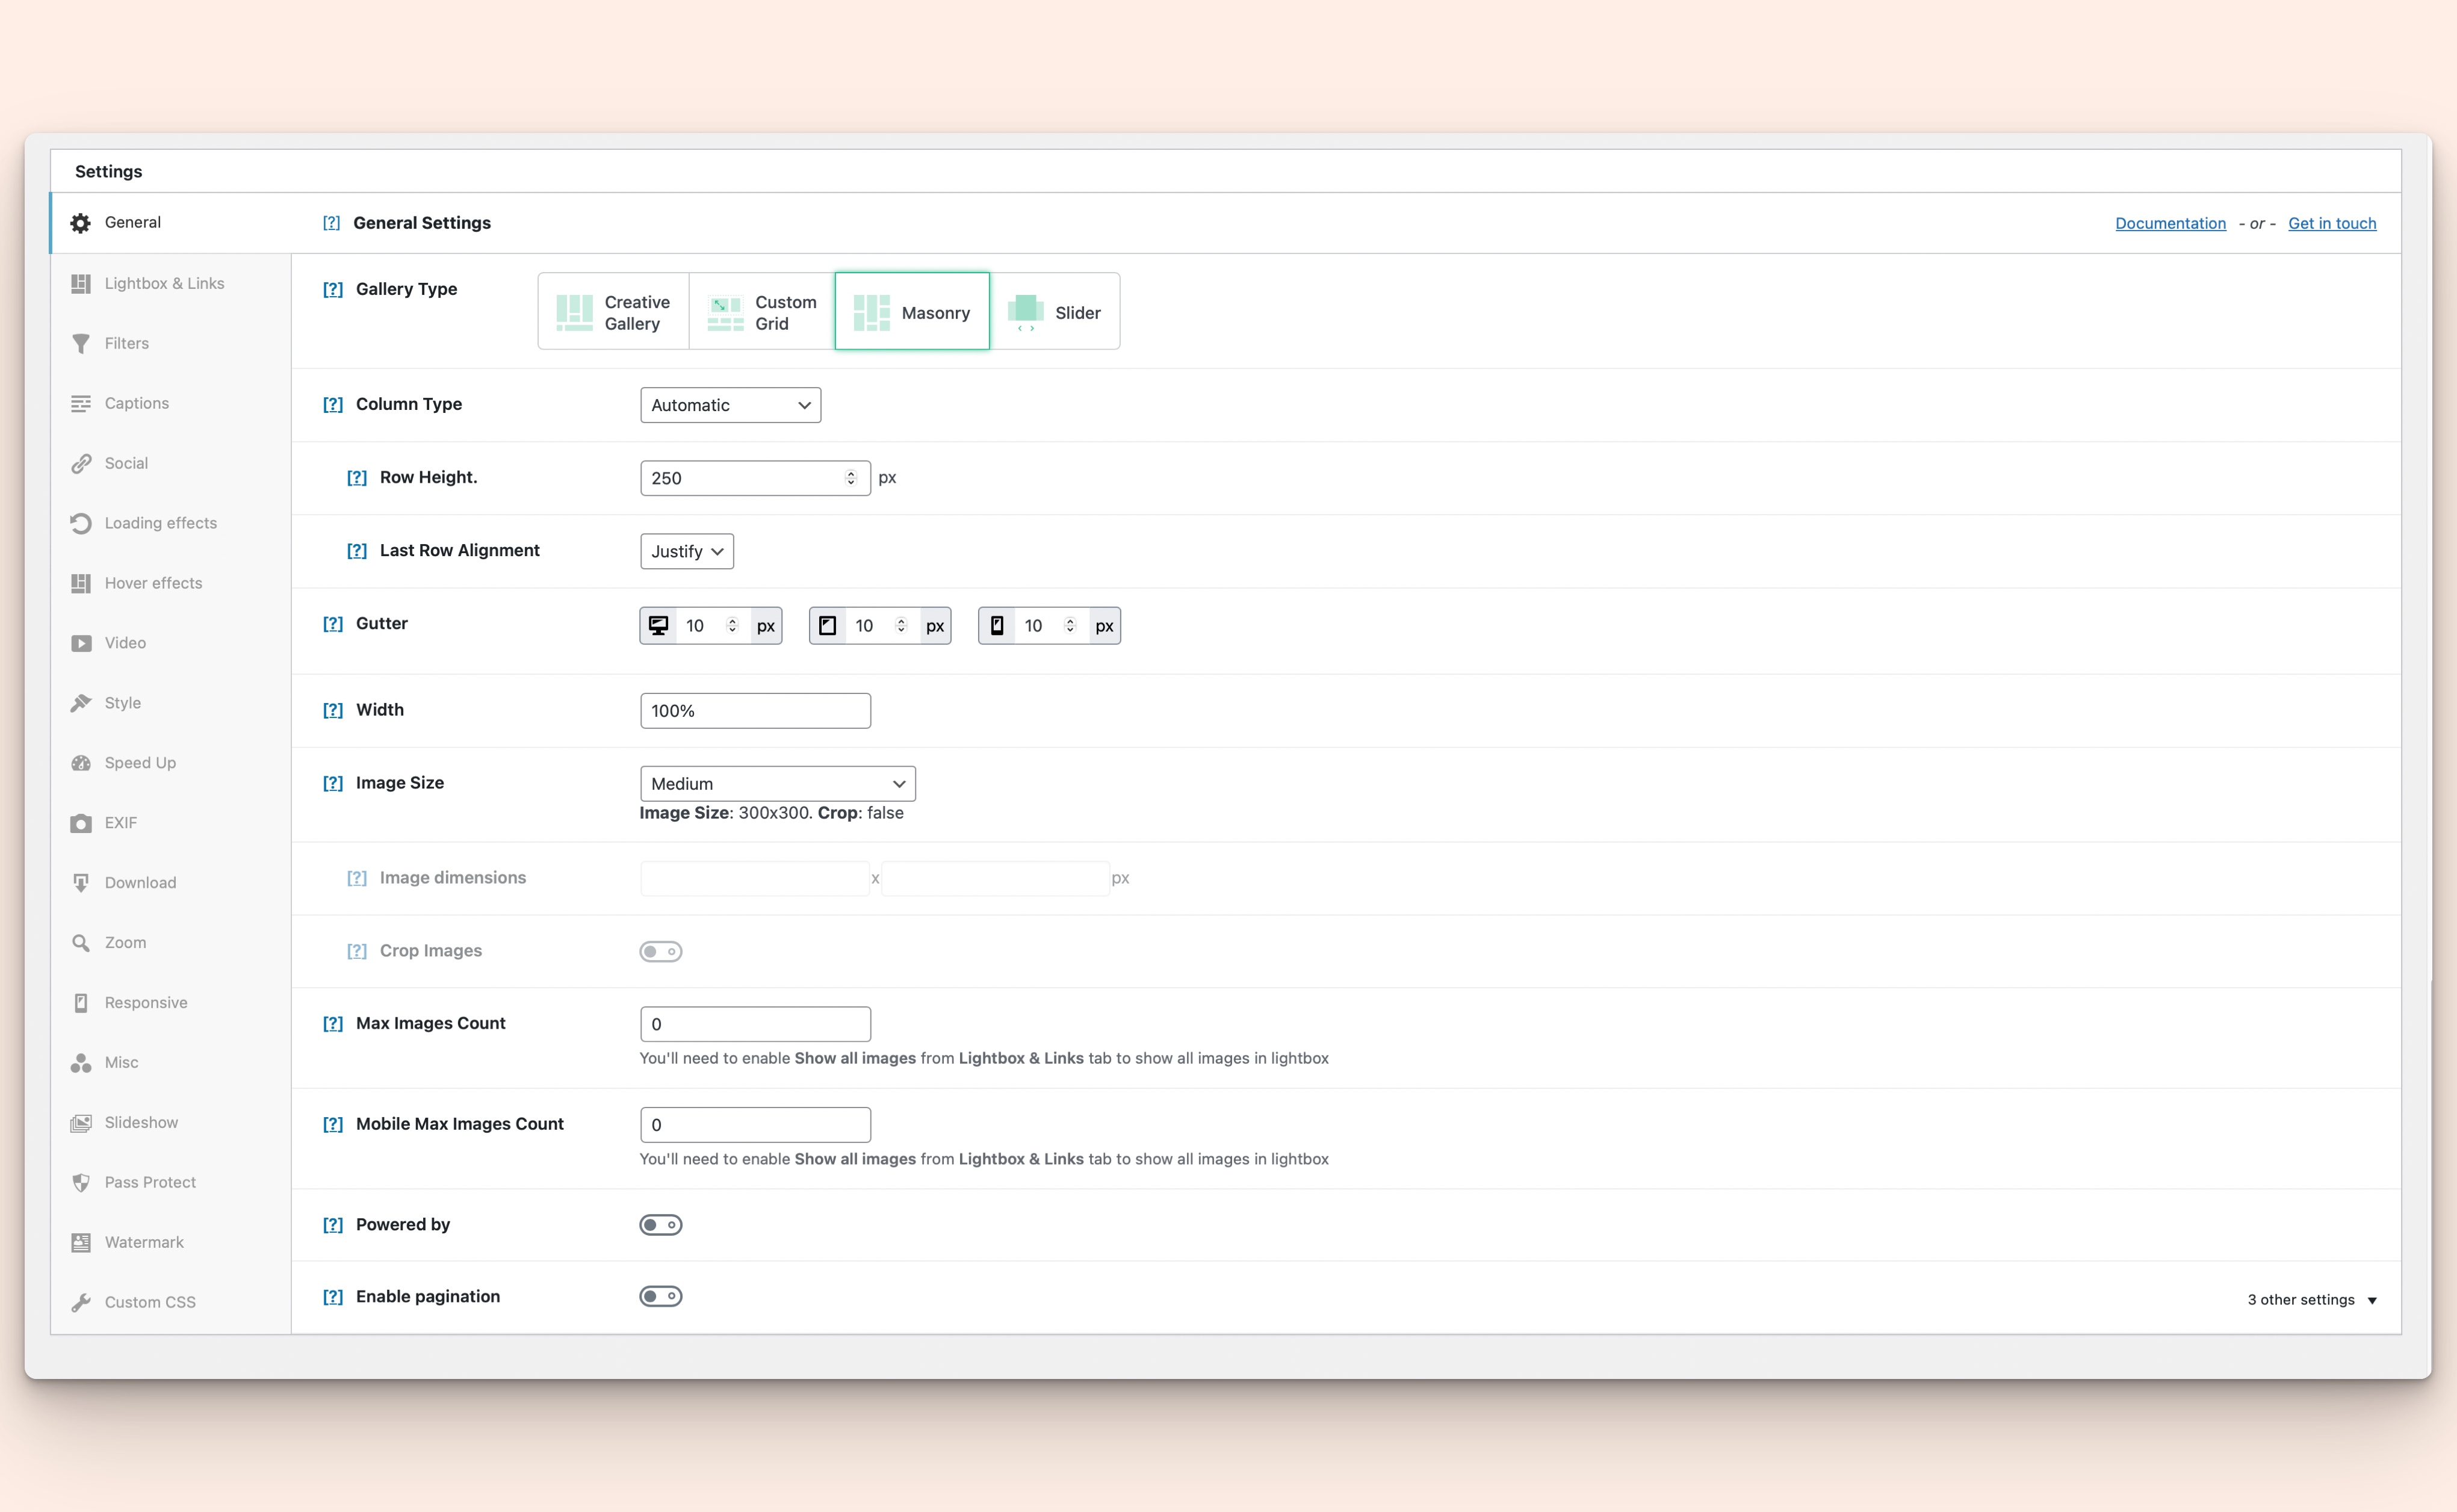Select the Masonry gallery type tab

[911, 312]
